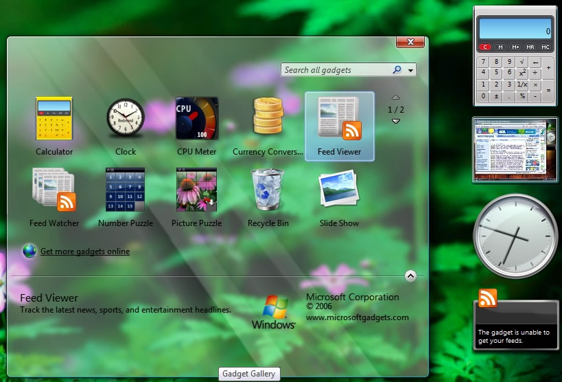Click the 3 key on calculator gadget
The width and height of the screenshot is (562, 382).
(509, 85)
